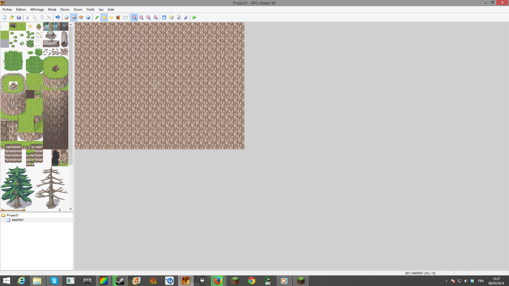This screenshot has width=509, height=286.
Task: Select the Project5 folder tree node
Action: (x=12, y=215)
